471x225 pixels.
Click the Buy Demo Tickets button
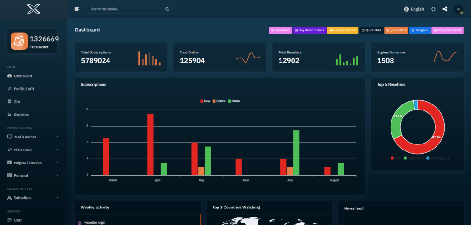point(309,30)
